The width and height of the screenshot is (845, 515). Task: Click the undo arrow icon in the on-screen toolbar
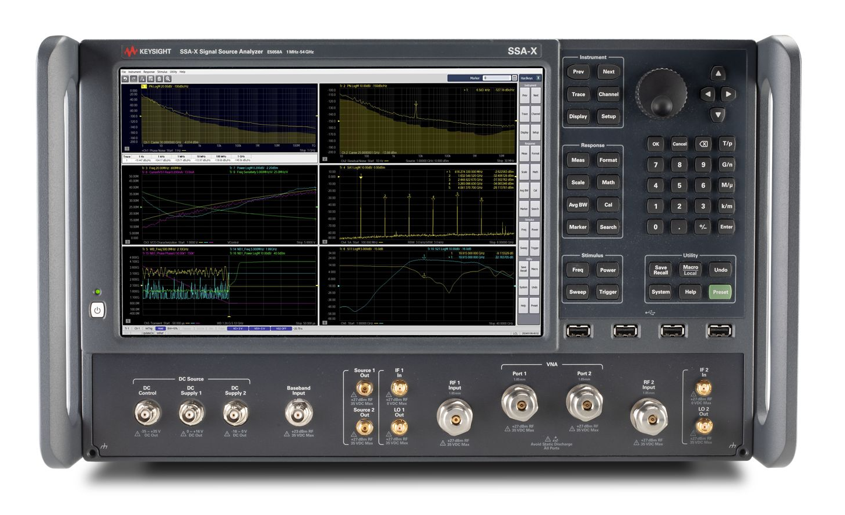click(125, 79)
